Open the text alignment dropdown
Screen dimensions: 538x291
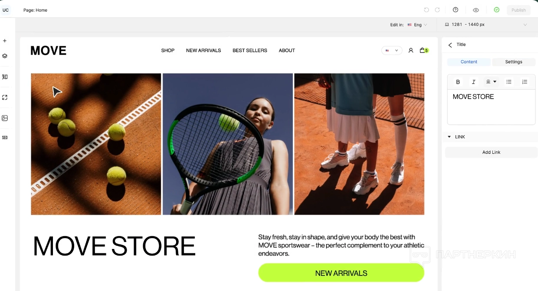click(x=491, y=82)
